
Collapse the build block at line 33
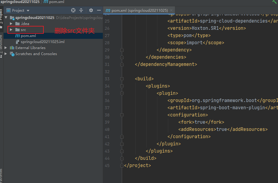(x=122, y=79)
